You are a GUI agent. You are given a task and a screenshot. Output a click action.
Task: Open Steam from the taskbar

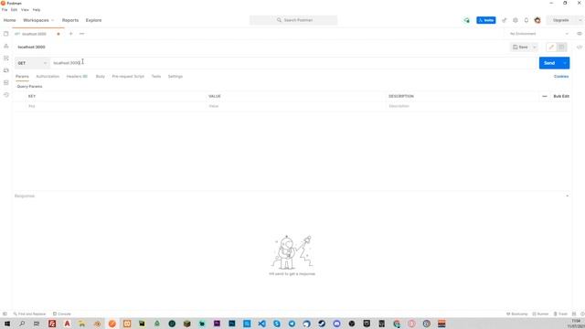click(322, 324)
